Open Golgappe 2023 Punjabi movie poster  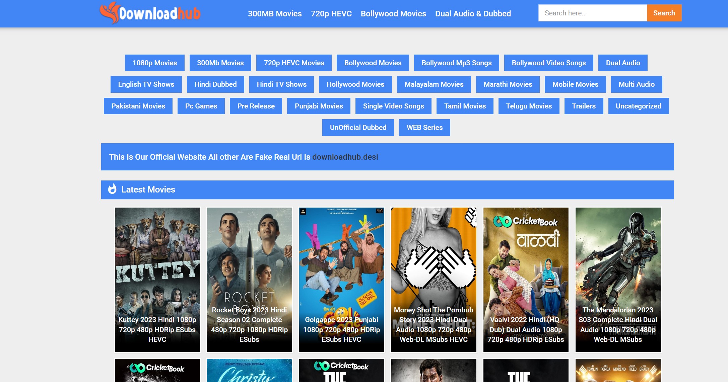tap(342, 280)
